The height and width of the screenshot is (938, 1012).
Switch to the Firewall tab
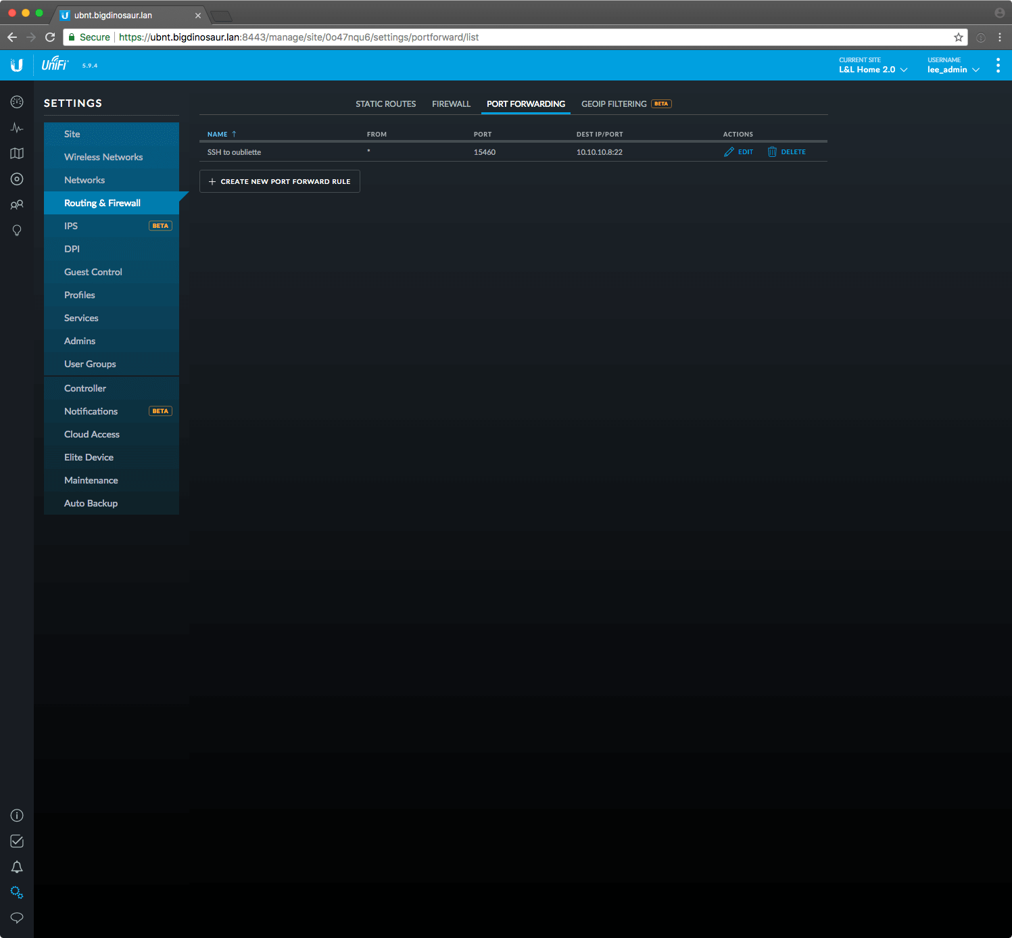[x=451, y=104]
